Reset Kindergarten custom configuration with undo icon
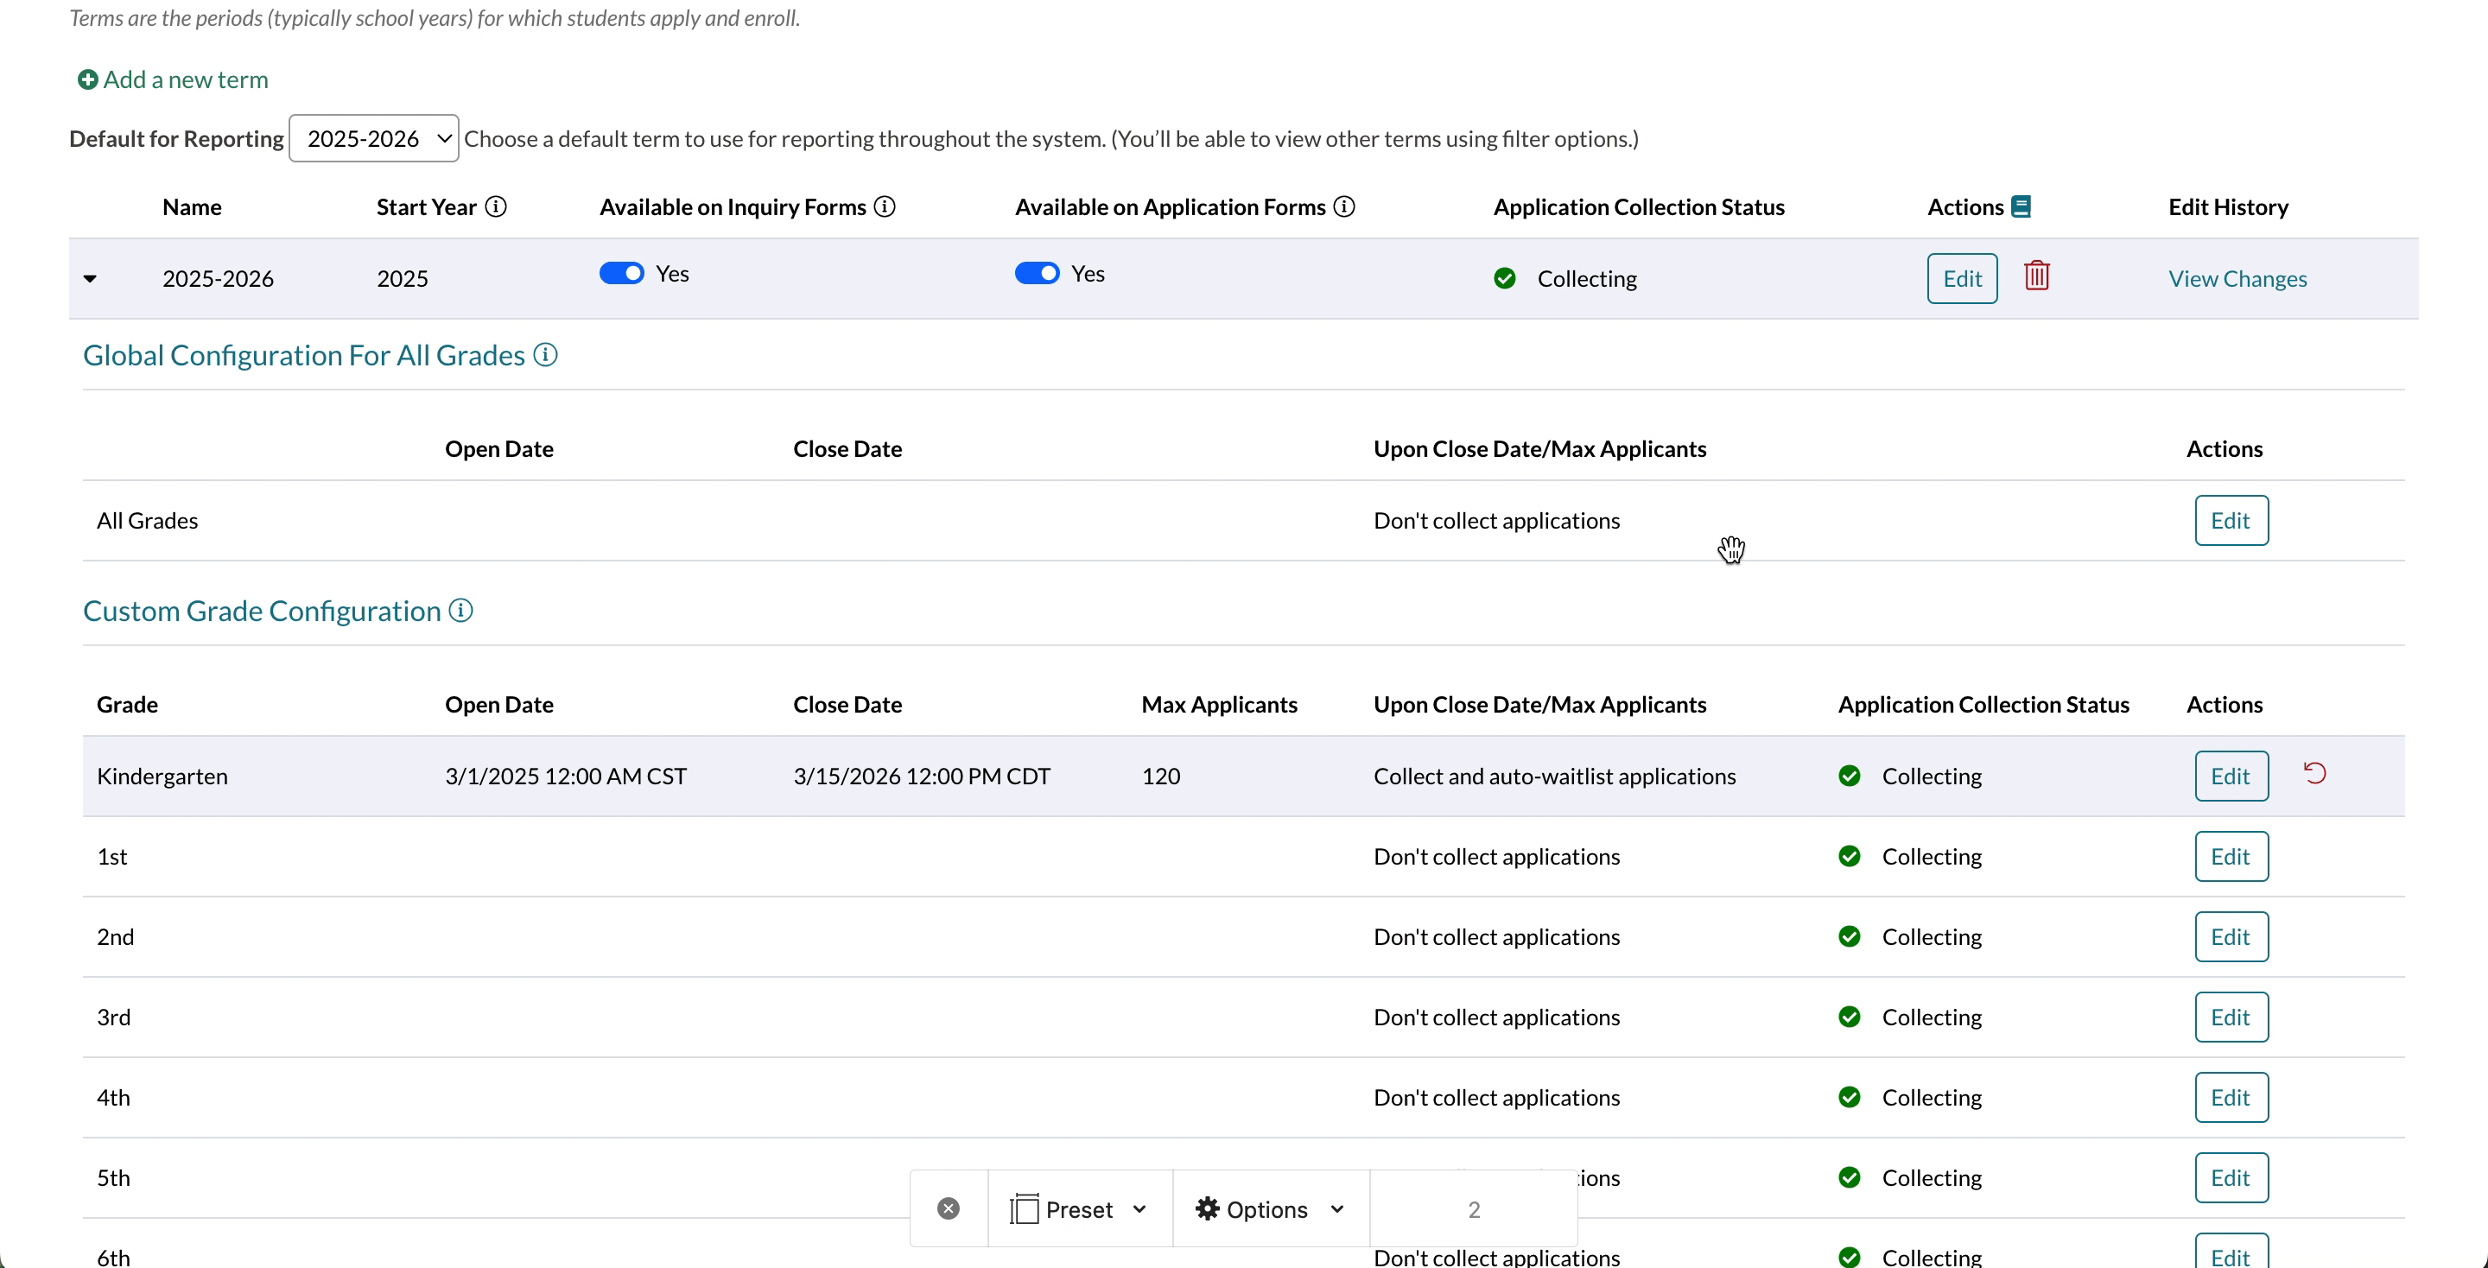This screenshot has height=1268, width=2488. 2315,774
